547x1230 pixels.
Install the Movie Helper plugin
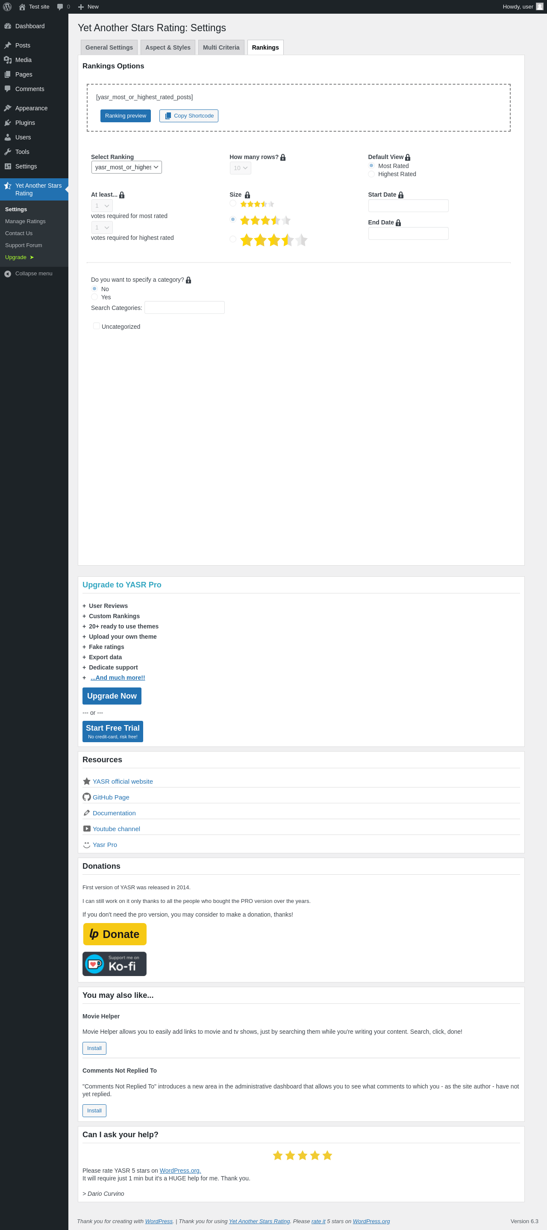click(94, 1049)
